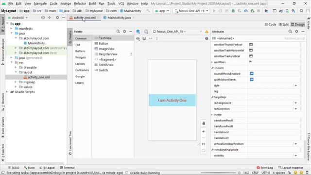Expand the manifests folder

click(x=12, y=29)
